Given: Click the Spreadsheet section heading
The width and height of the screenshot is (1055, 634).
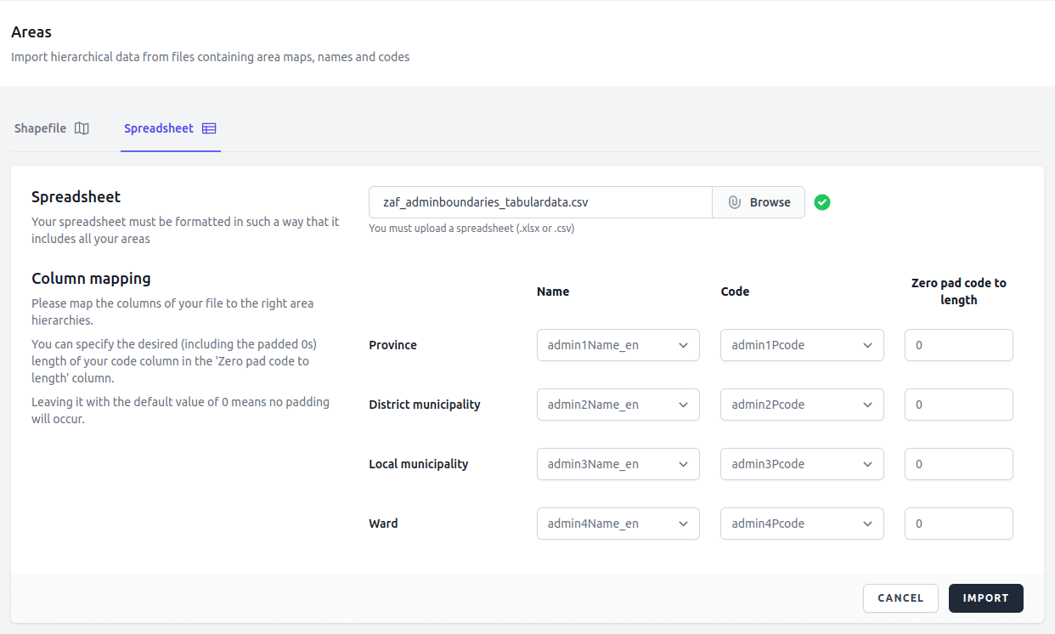Looking at the screenshot, I should coord(76,197).
